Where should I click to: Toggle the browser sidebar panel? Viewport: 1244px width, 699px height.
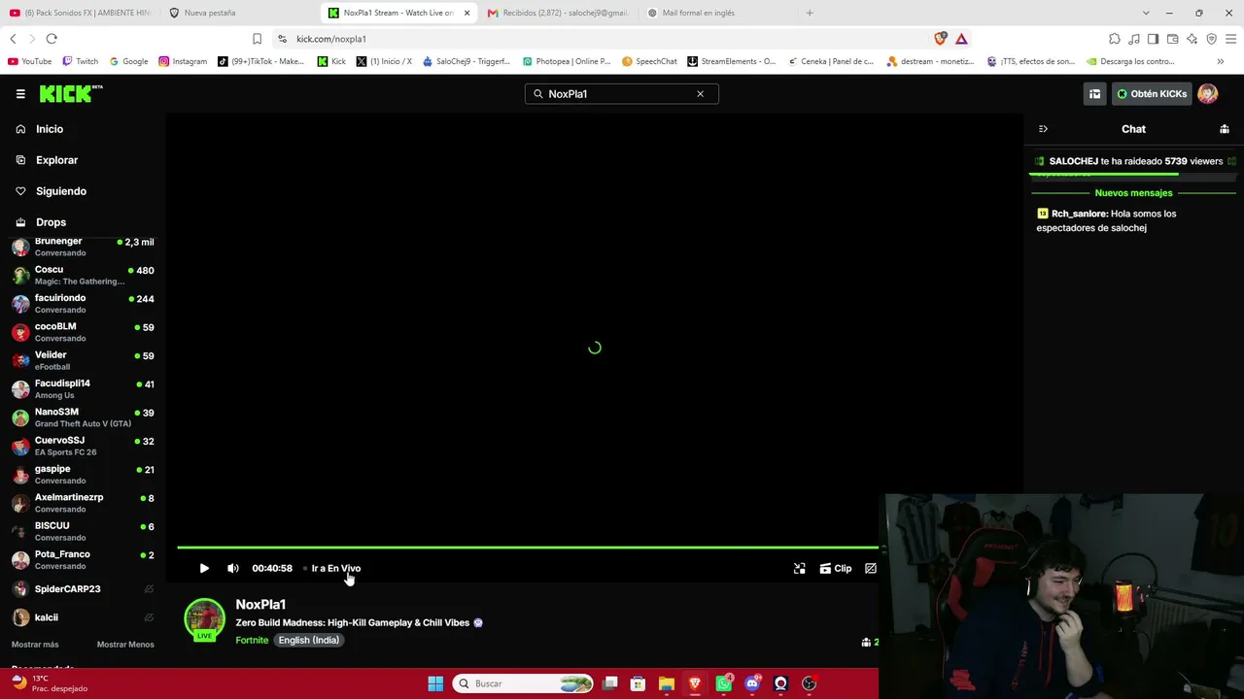[1153, 39]
